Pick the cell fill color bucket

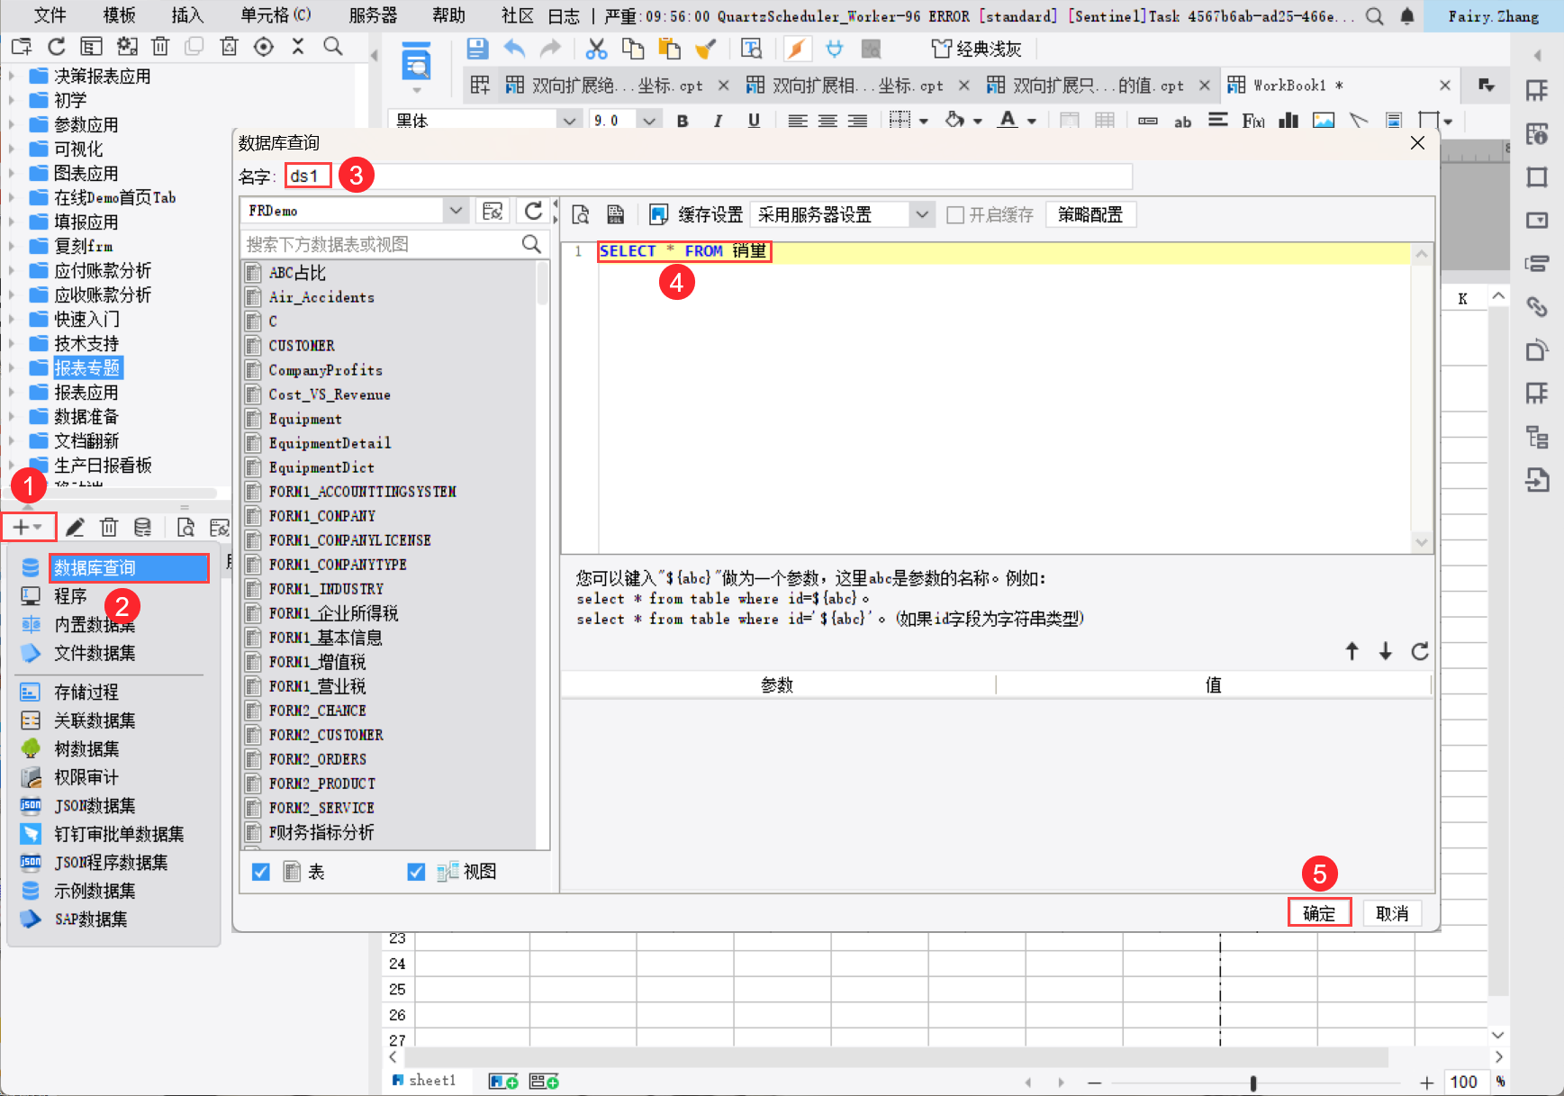click(x=955, y=121)
